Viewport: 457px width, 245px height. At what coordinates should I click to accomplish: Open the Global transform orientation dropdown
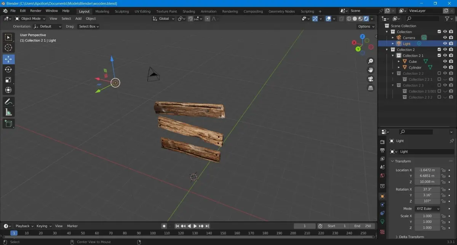(x=164, y=19)
